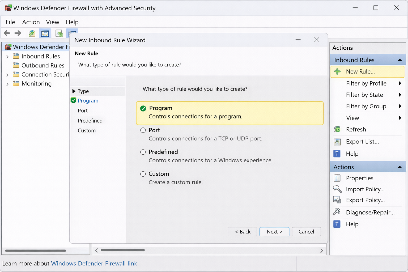Click the Export List icon

coord(337,142)
